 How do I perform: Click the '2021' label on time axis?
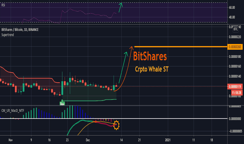pos(168,140)
